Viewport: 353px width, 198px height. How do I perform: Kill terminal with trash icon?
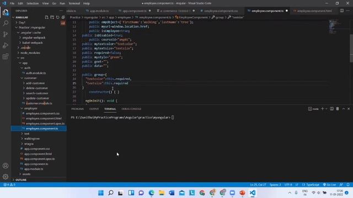(338, 109)
